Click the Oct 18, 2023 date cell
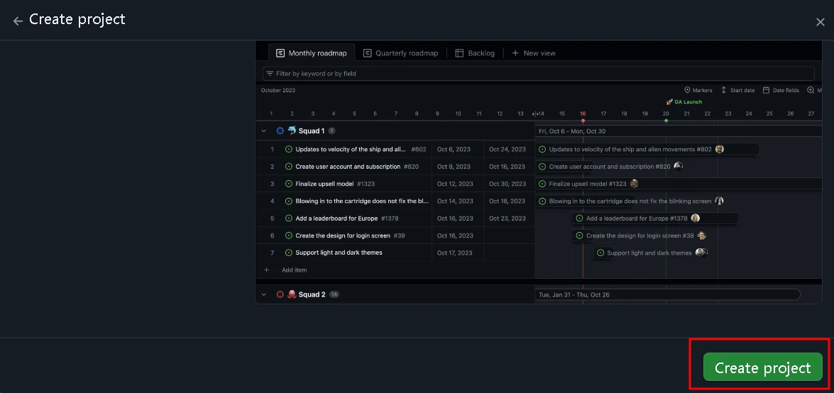This screenshot has height=393, width=834. click(509, 201)
